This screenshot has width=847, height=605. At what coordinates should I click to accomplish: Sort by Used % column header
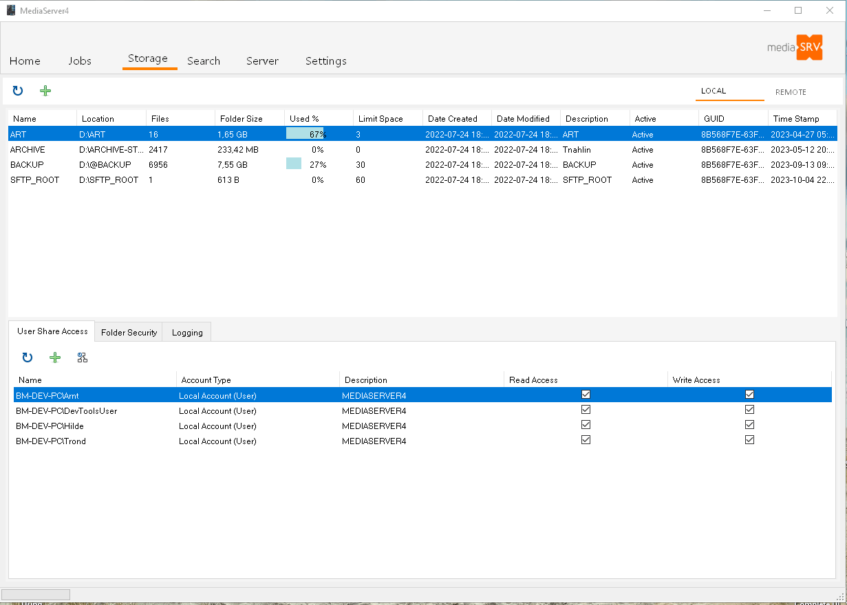point(319,119)
